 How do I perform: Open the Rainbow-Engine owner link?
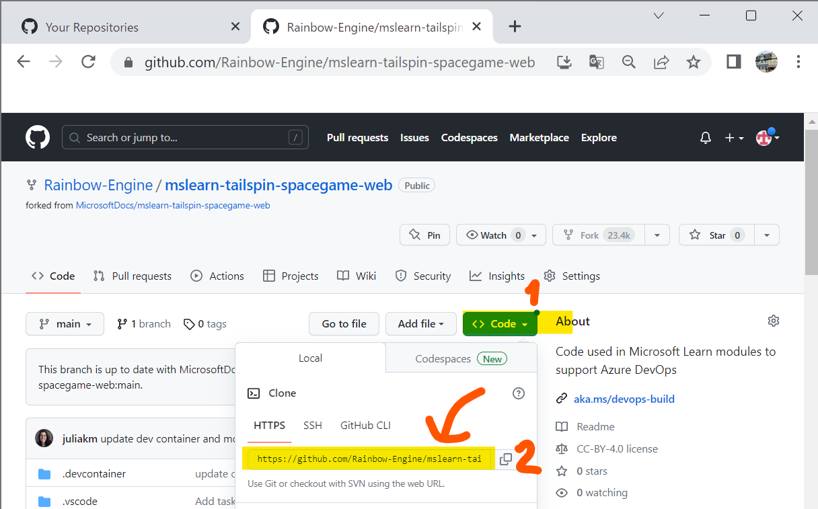[x=98, y=185]
